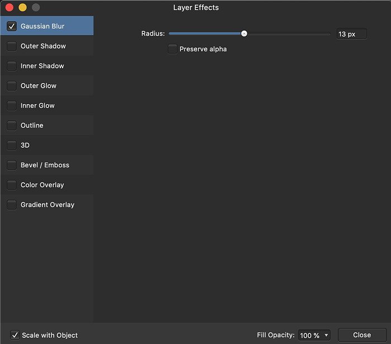Viewport: 391px width, 344px height.
Task: Enable the Inner Shadow effect checkbox
Action: pos(12,66)
